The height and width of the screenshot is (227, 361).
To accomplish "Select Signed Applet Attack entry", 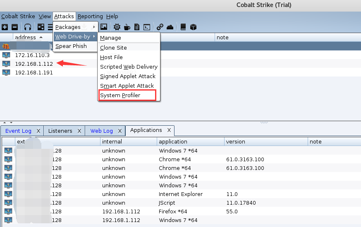I will (129, 76).
